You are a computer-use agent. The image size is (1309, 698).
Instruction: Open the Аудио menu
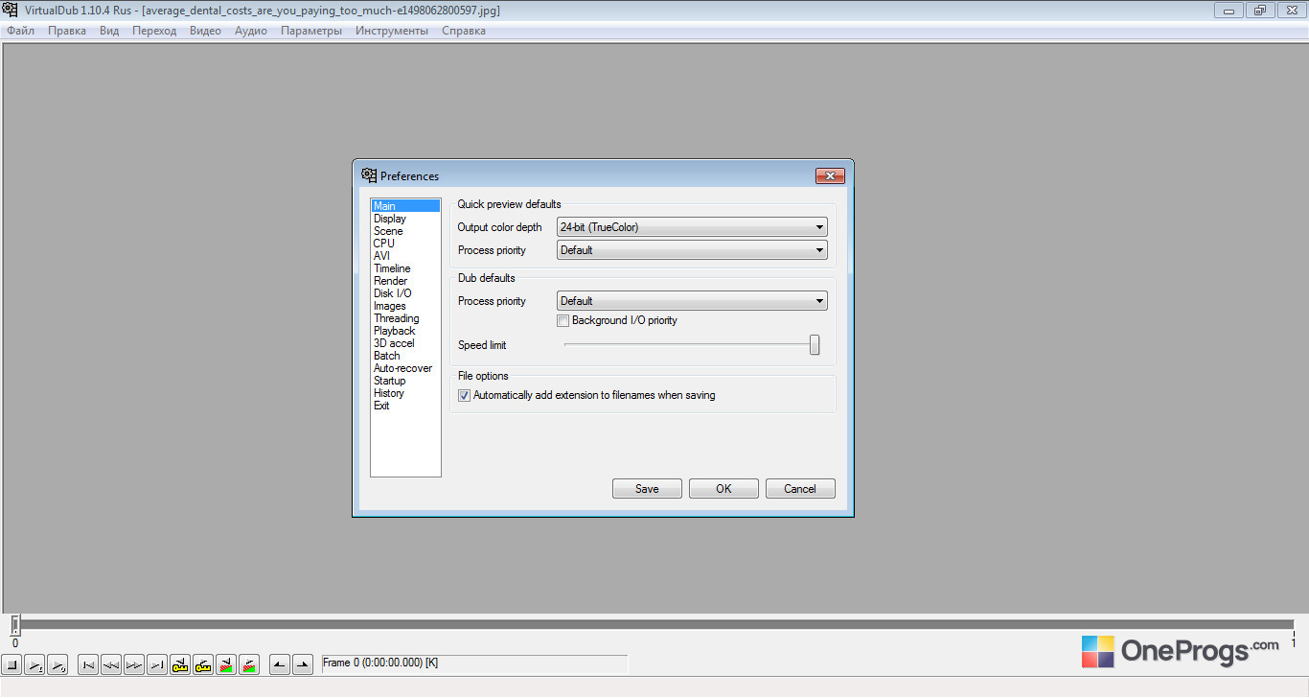tap(251, 31)
